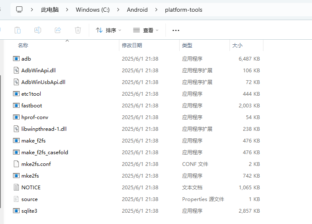Screen dimensions: 312x224
Task: Click the 1,065 KB size value
Action: point(249,188)
